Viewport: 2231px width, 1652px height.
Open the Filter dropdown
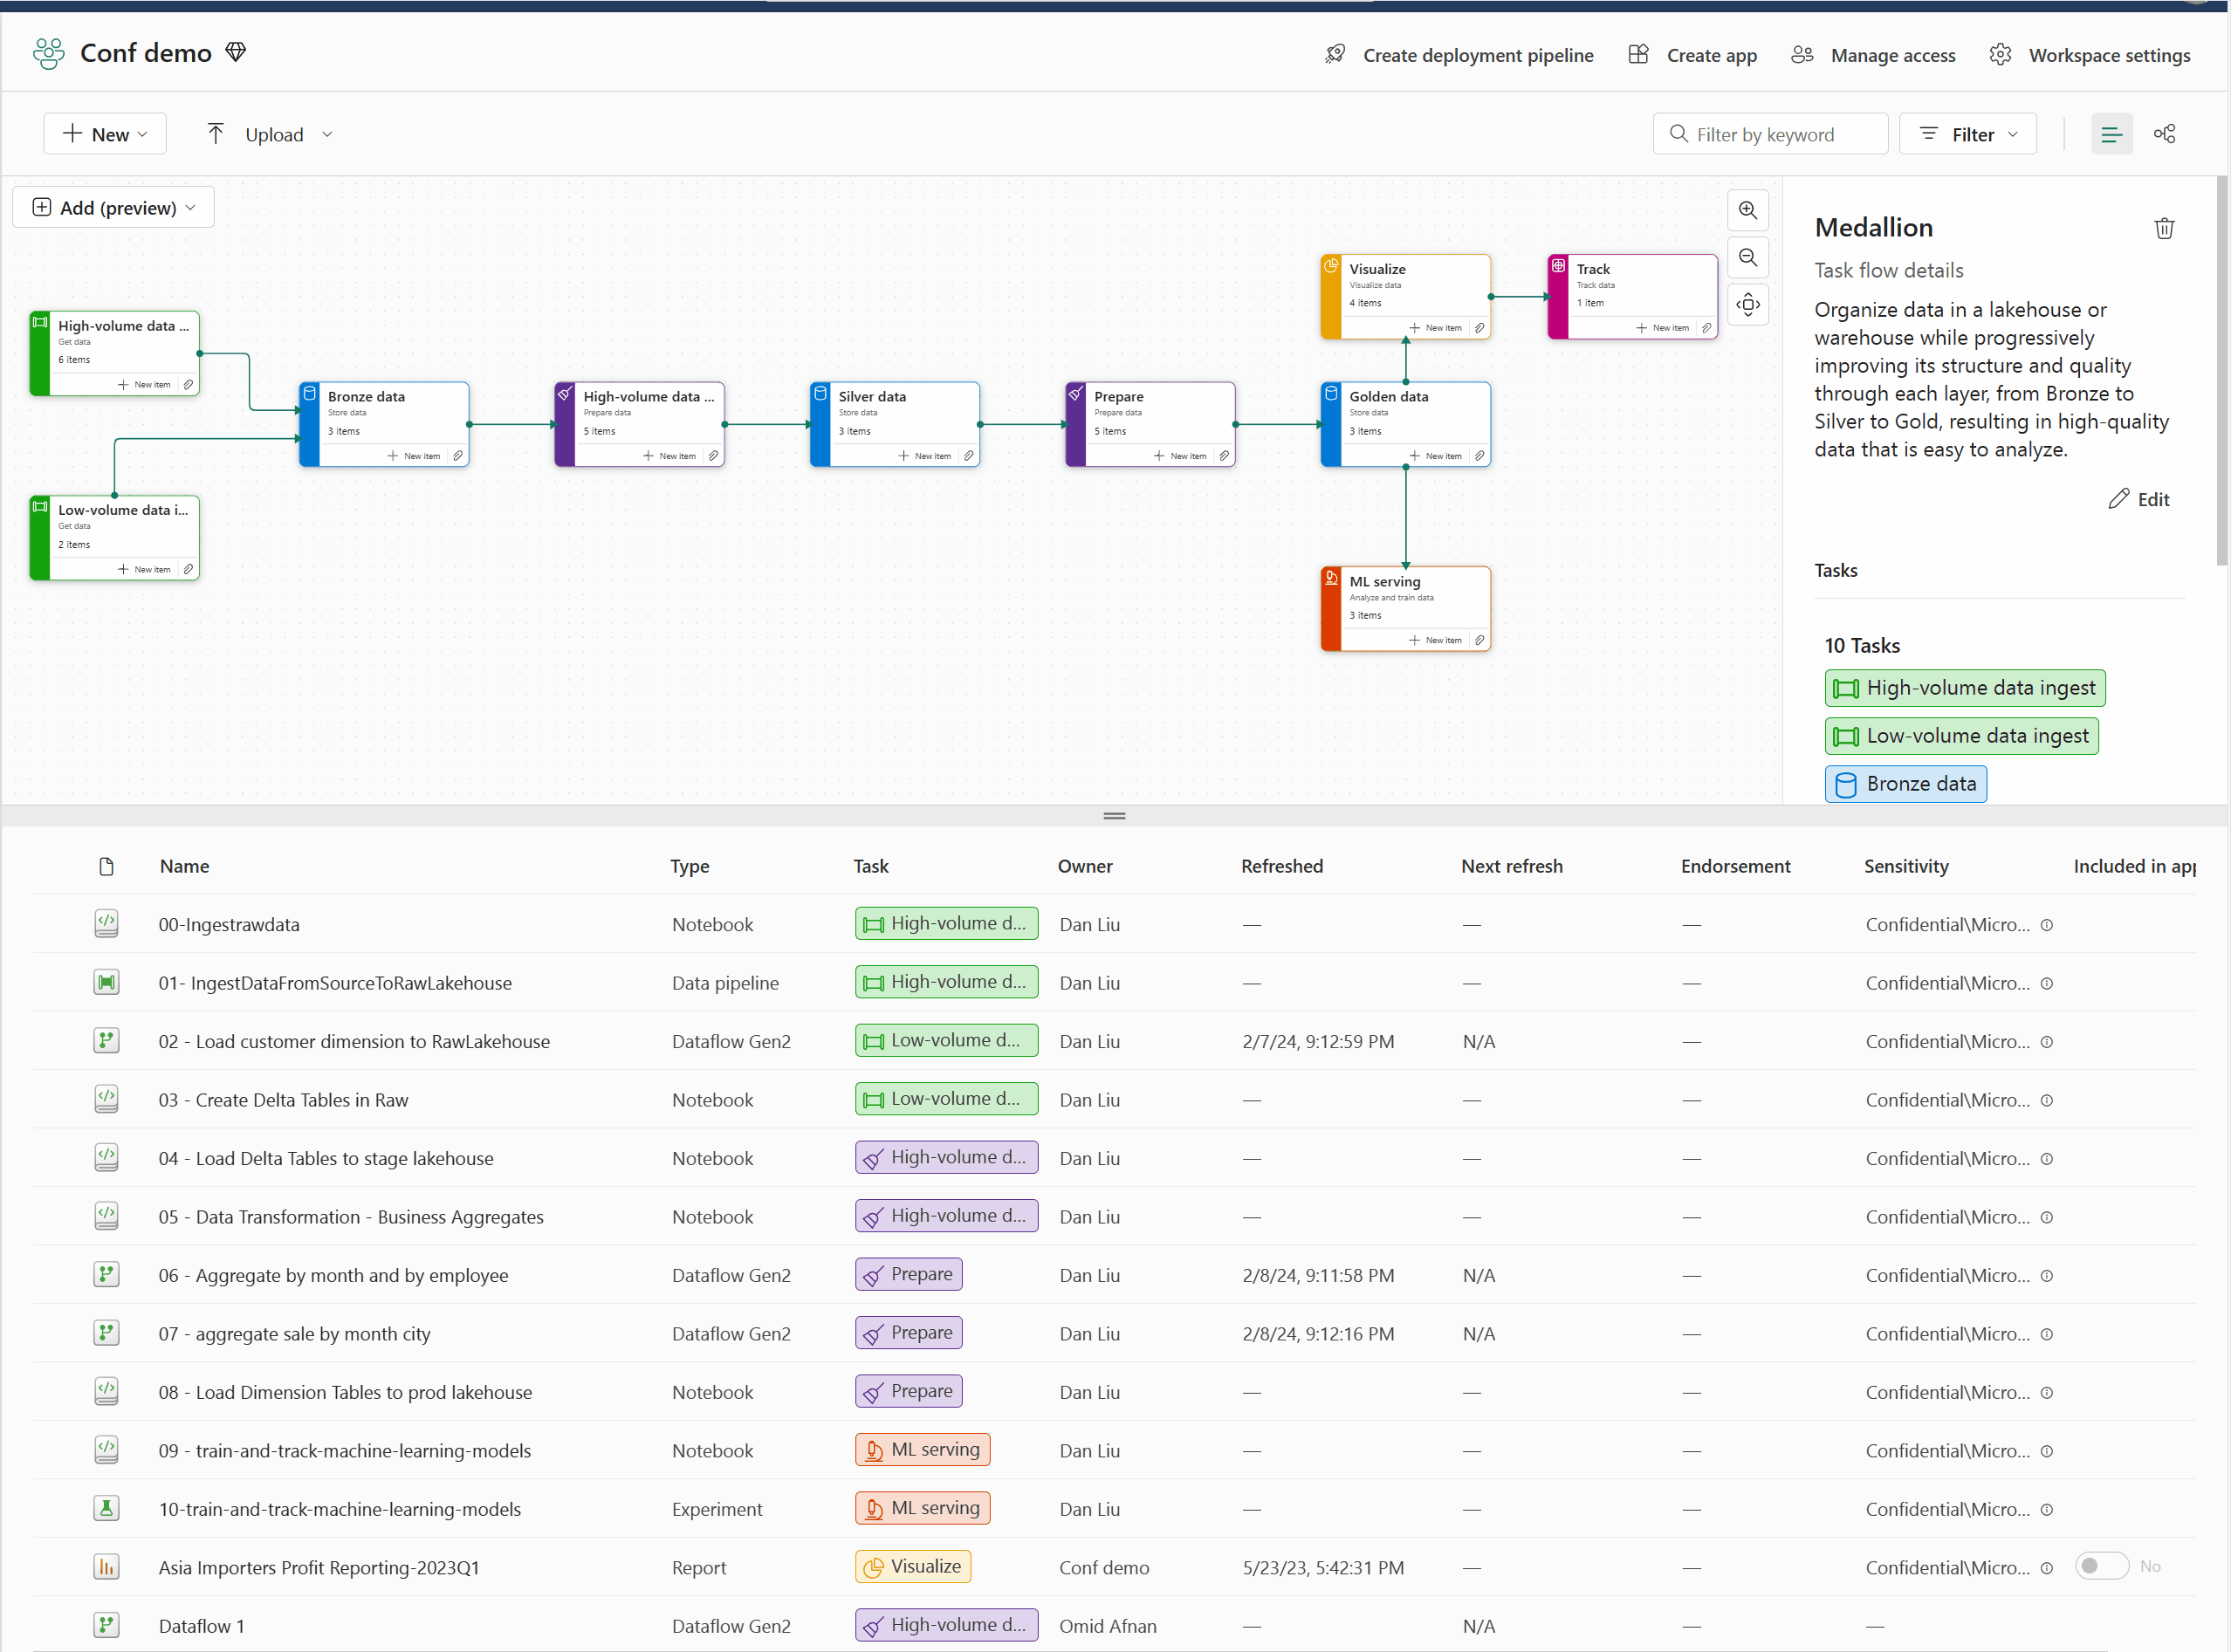click(x=1967, y=134)
